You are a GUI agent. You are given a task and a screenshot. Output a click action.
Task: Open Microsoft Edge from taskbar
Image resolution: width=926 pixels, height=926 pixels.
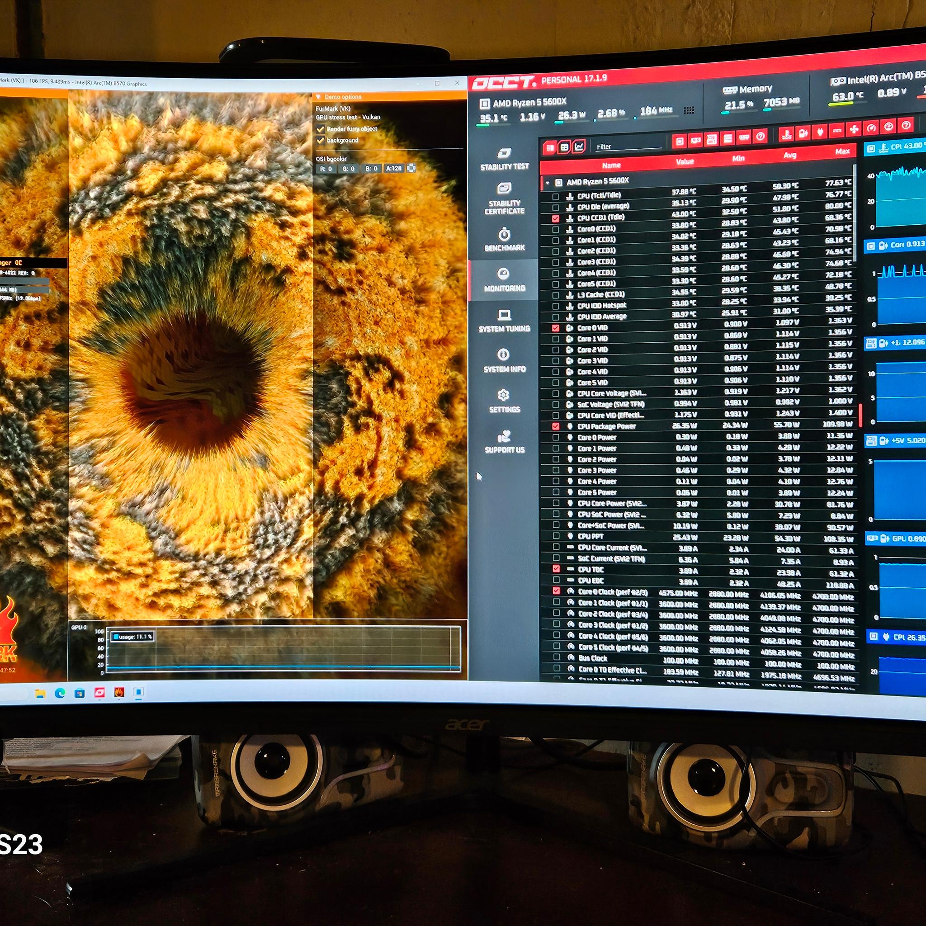pos(60,693)
